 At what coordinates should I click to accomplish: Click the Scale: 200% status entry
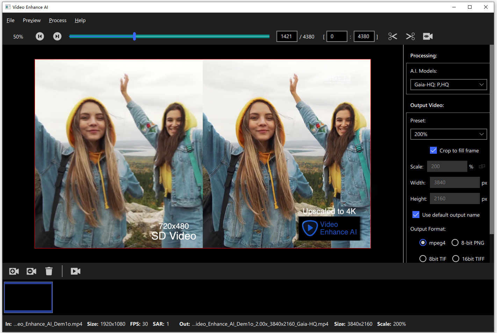coord(391,324)
